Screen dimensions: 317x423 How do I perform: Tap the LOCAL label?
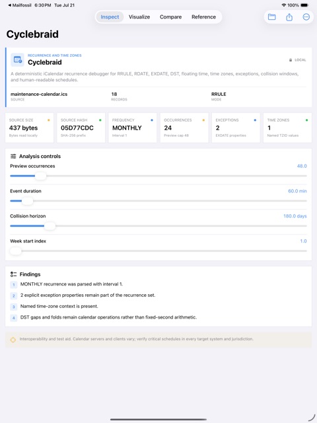300,60
